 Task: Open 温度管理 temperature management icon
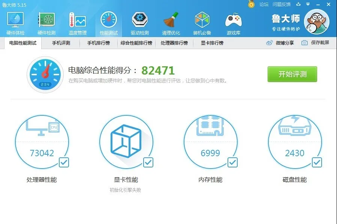coord(78,23)
